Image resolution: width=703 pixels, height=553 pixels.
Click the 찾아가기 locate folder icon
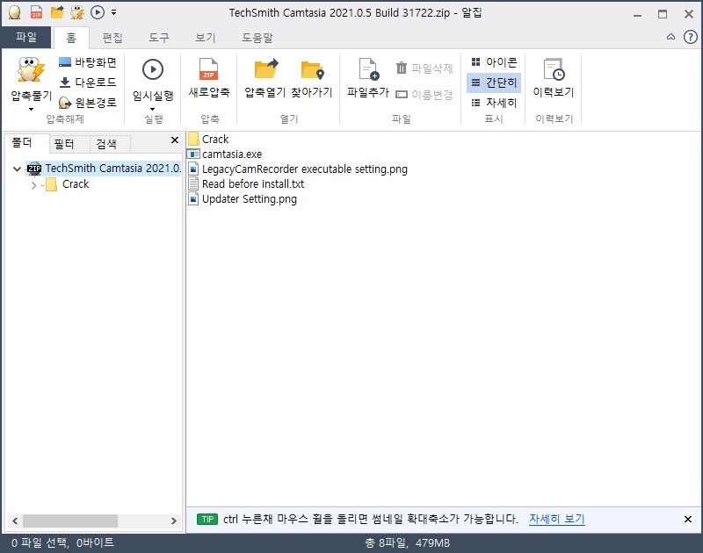coord(312,70)
